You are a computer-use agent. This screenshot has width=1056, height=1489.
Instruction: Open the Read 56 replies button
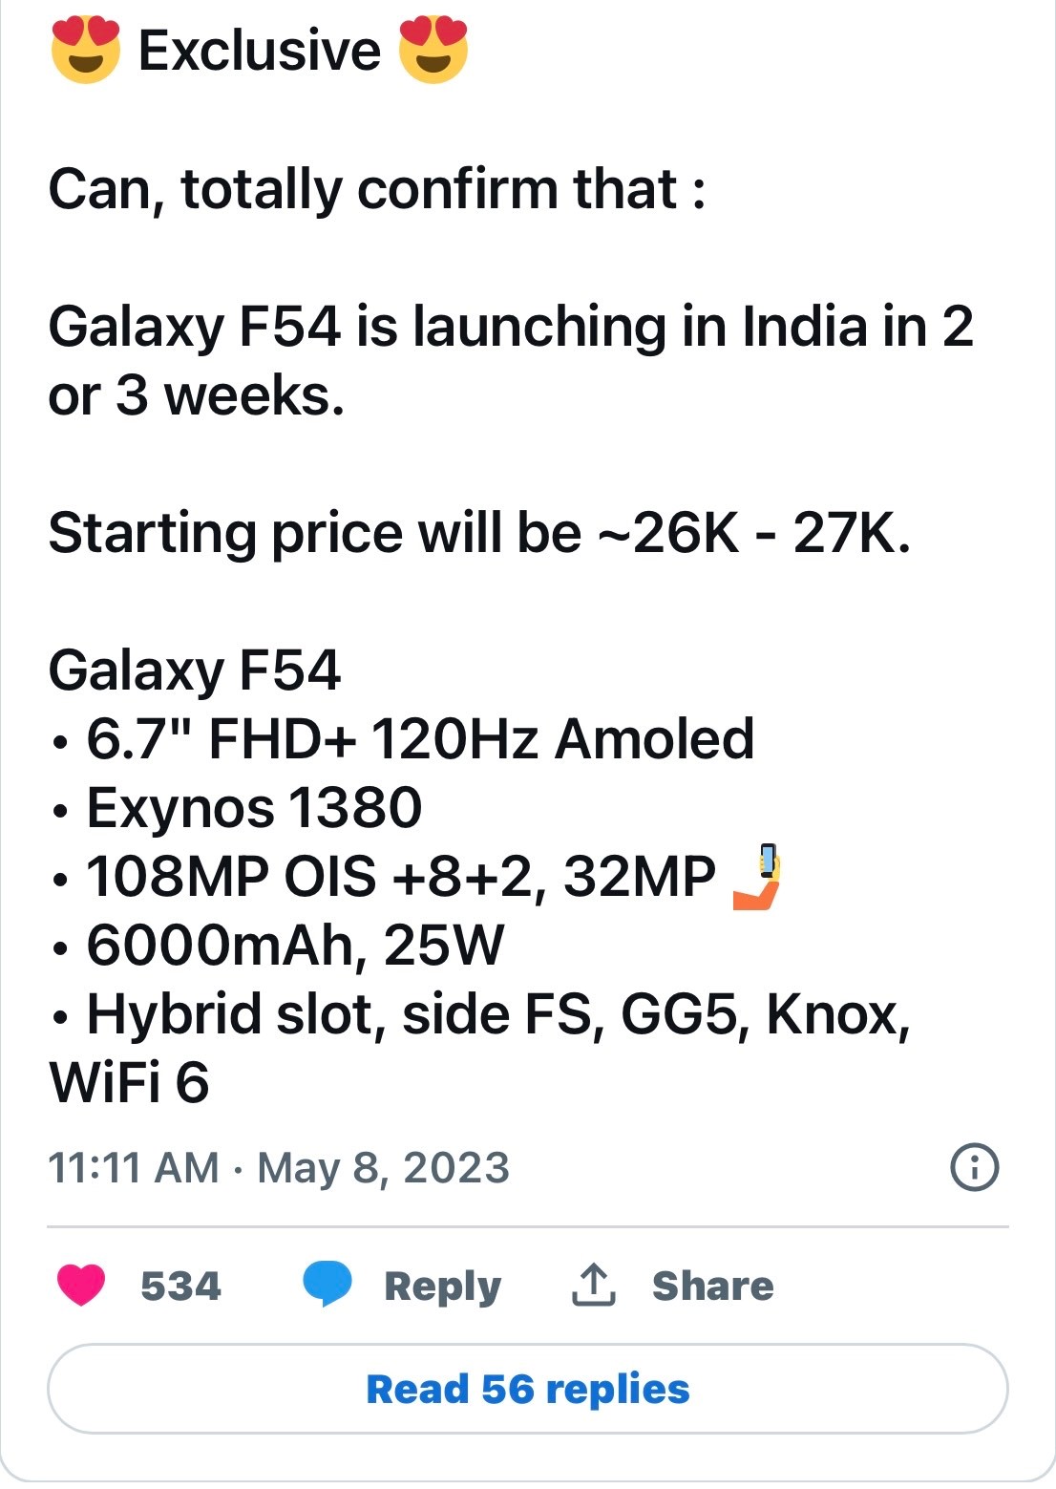tap(527, 1389)
